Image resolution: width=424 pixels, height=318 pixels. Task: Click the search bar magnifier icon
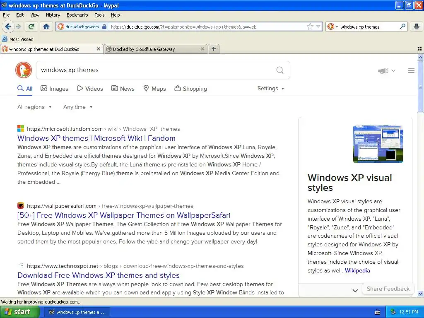pyautogui.click(x=402, y=26)
